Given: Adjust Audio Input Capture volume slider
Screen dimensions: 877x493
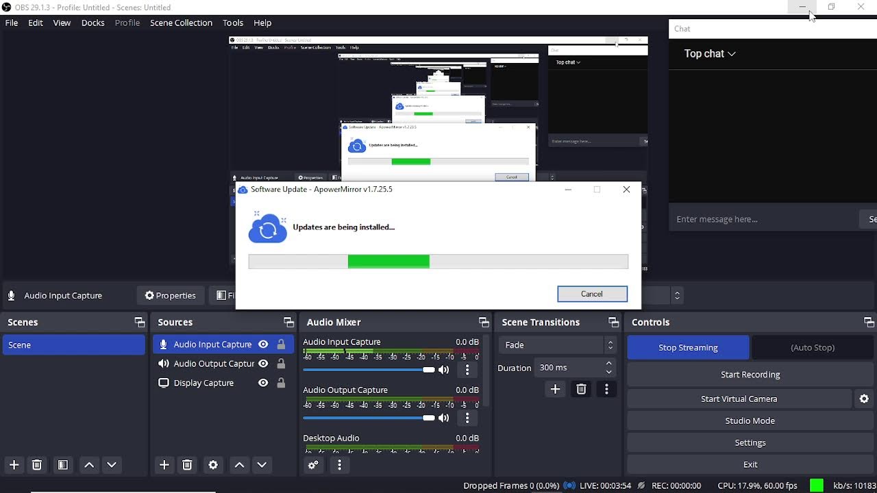Looking at the screenshot, I should 369,370.
